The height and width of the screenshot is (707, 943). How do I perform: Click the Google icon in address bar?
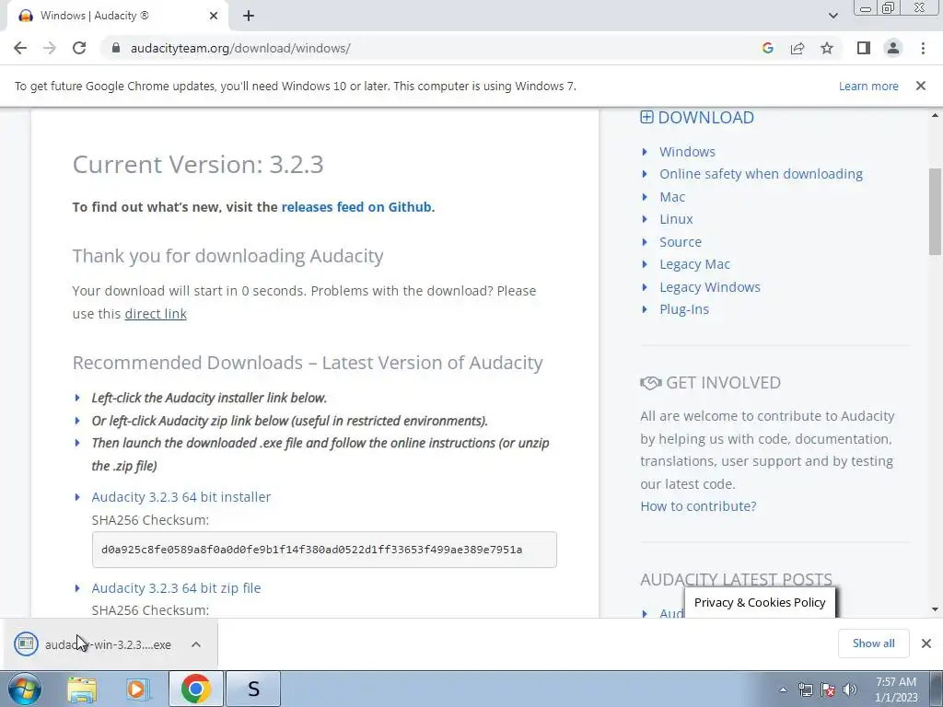click(767, 48)
